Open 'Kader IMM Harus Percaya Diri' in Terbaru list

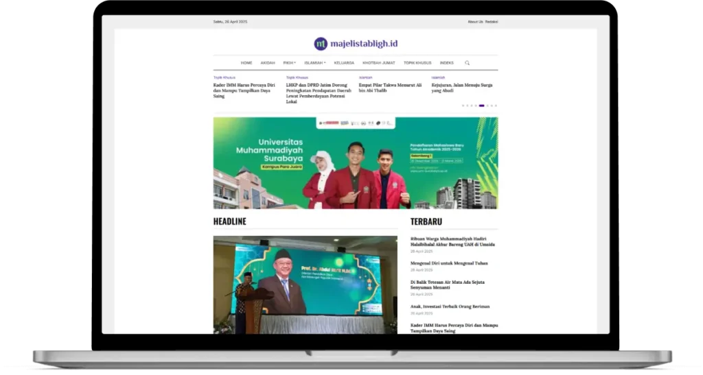click(454, 328)
